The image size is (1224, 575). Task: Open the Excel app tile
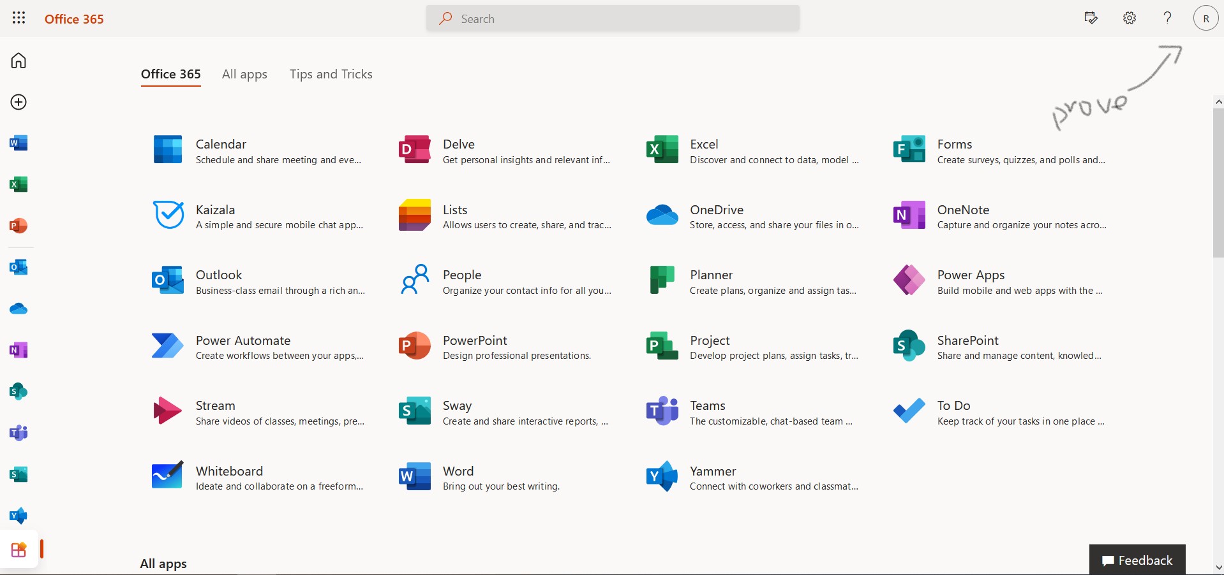(704, 145)
